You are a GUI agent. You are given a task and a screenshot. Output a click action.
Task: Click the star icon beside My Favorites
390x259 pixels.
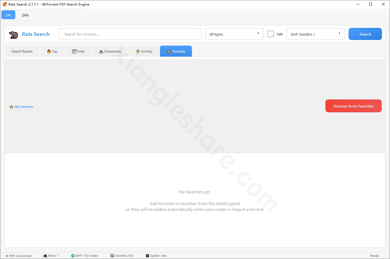(11, 107)
